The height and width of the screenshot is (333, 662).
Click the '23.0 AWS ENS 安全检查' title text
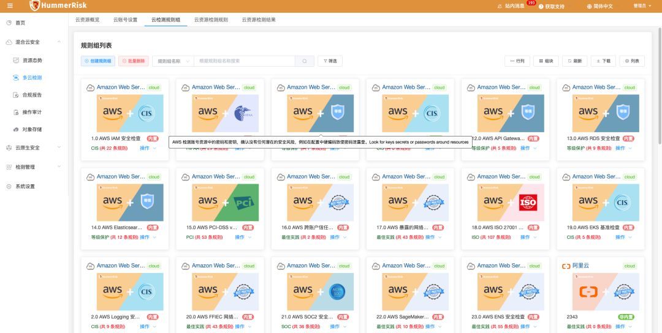[x=498, y=317]
